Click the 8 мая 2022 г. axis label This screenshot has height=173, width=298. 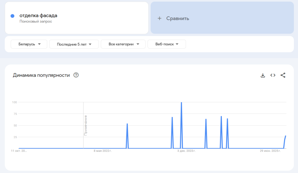click(x=102, y=151)
